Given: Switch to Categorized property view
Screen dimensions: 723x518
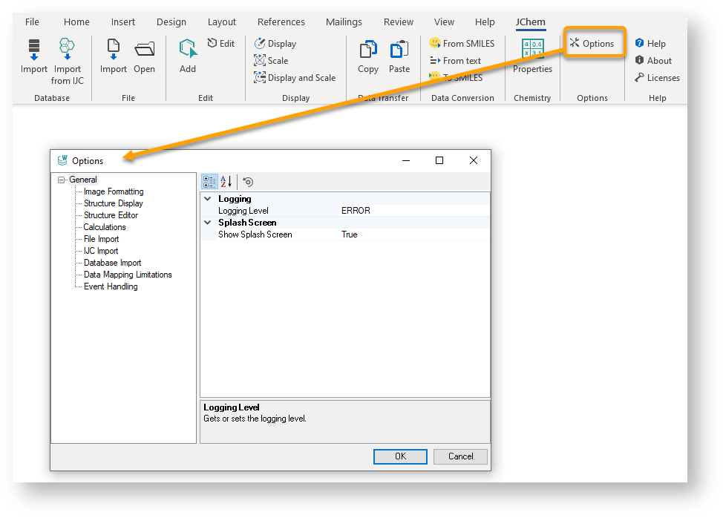Looking at the screenshot, I should coord(209,182).
